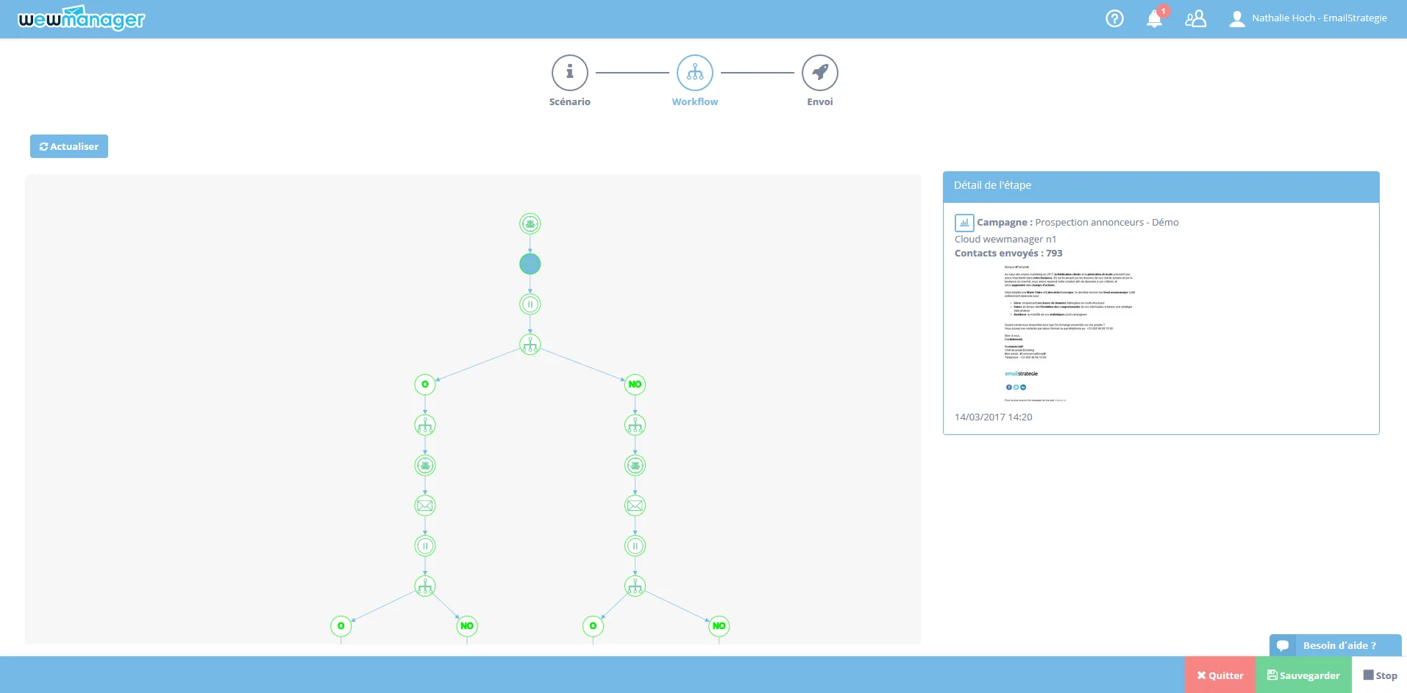The height and width of the screenshot is (693, 1407).
Task: Select the first-level O node
Action: point(425,384)
